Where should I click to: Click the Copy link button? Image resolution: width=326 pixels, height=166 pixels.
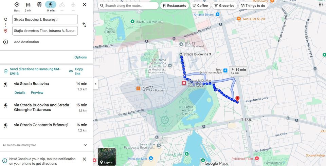76,71
